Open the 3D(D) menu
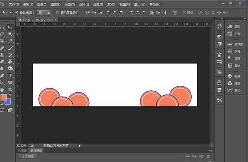This screenshot has width=248, height=162. 111,5
